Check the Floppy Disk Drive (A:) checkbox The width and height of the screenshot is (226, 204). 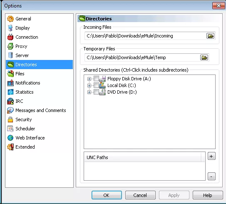[x=96, y=79]
